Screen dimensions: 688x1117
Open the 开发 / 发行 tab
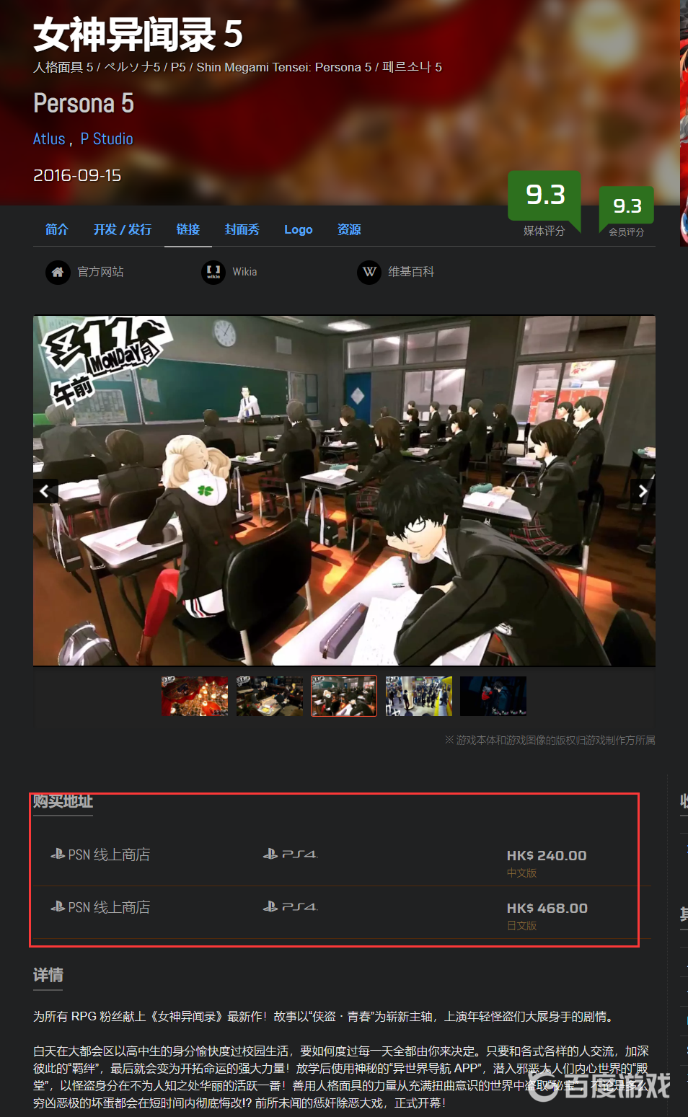pos(123,229)
